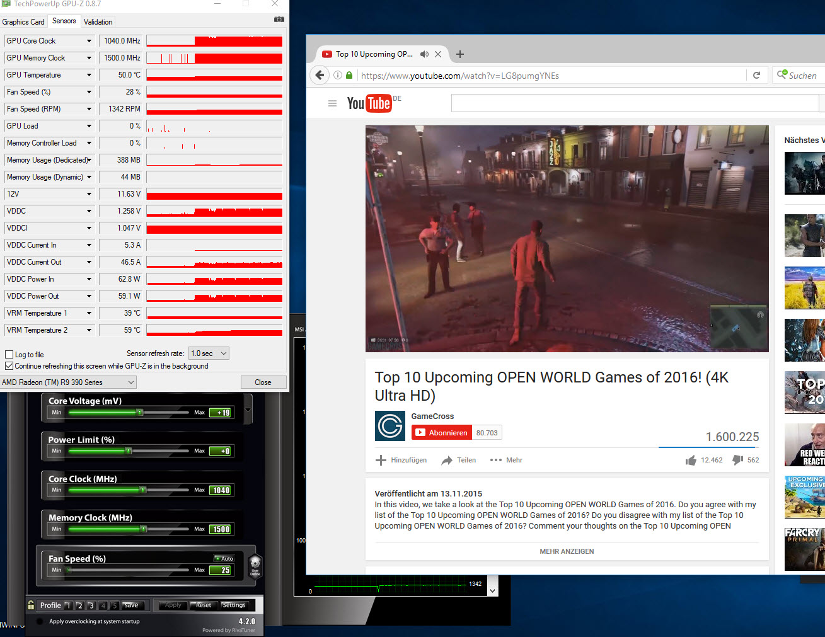Show site information icon in address bar
Viewport: 825px width, 637px height.
(338, 76)
